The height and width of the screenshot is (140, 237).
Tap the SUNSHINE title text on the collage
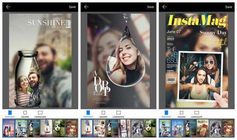[x=46, y=23]
